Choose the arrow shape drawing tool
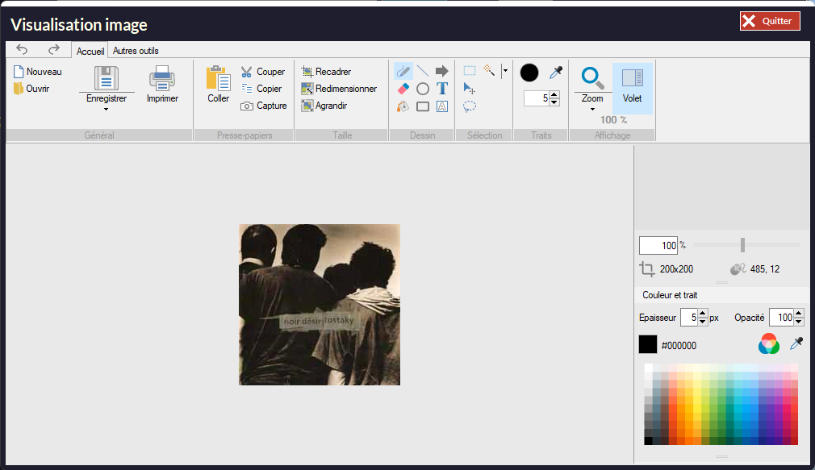Image resolution: width=815 pixels, height=470 pixels. pyautogui.click(x=441, y=71)
